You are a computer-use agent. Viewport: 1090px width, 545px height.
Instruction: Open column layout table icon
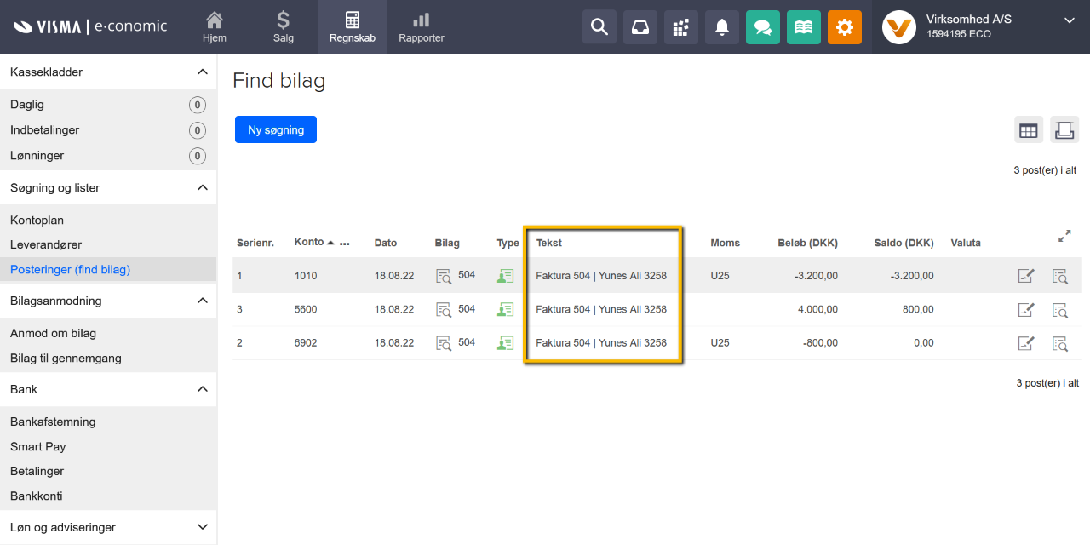coord(1029,130)
